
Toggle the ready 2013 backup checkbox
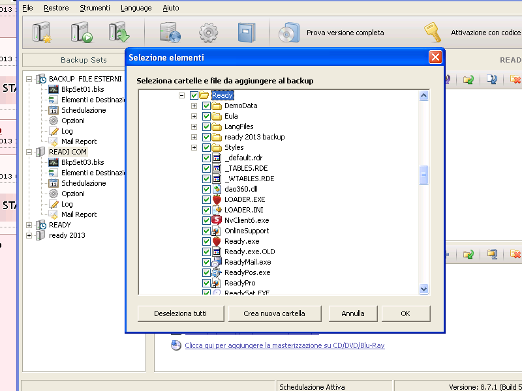(x=206, y=137)
